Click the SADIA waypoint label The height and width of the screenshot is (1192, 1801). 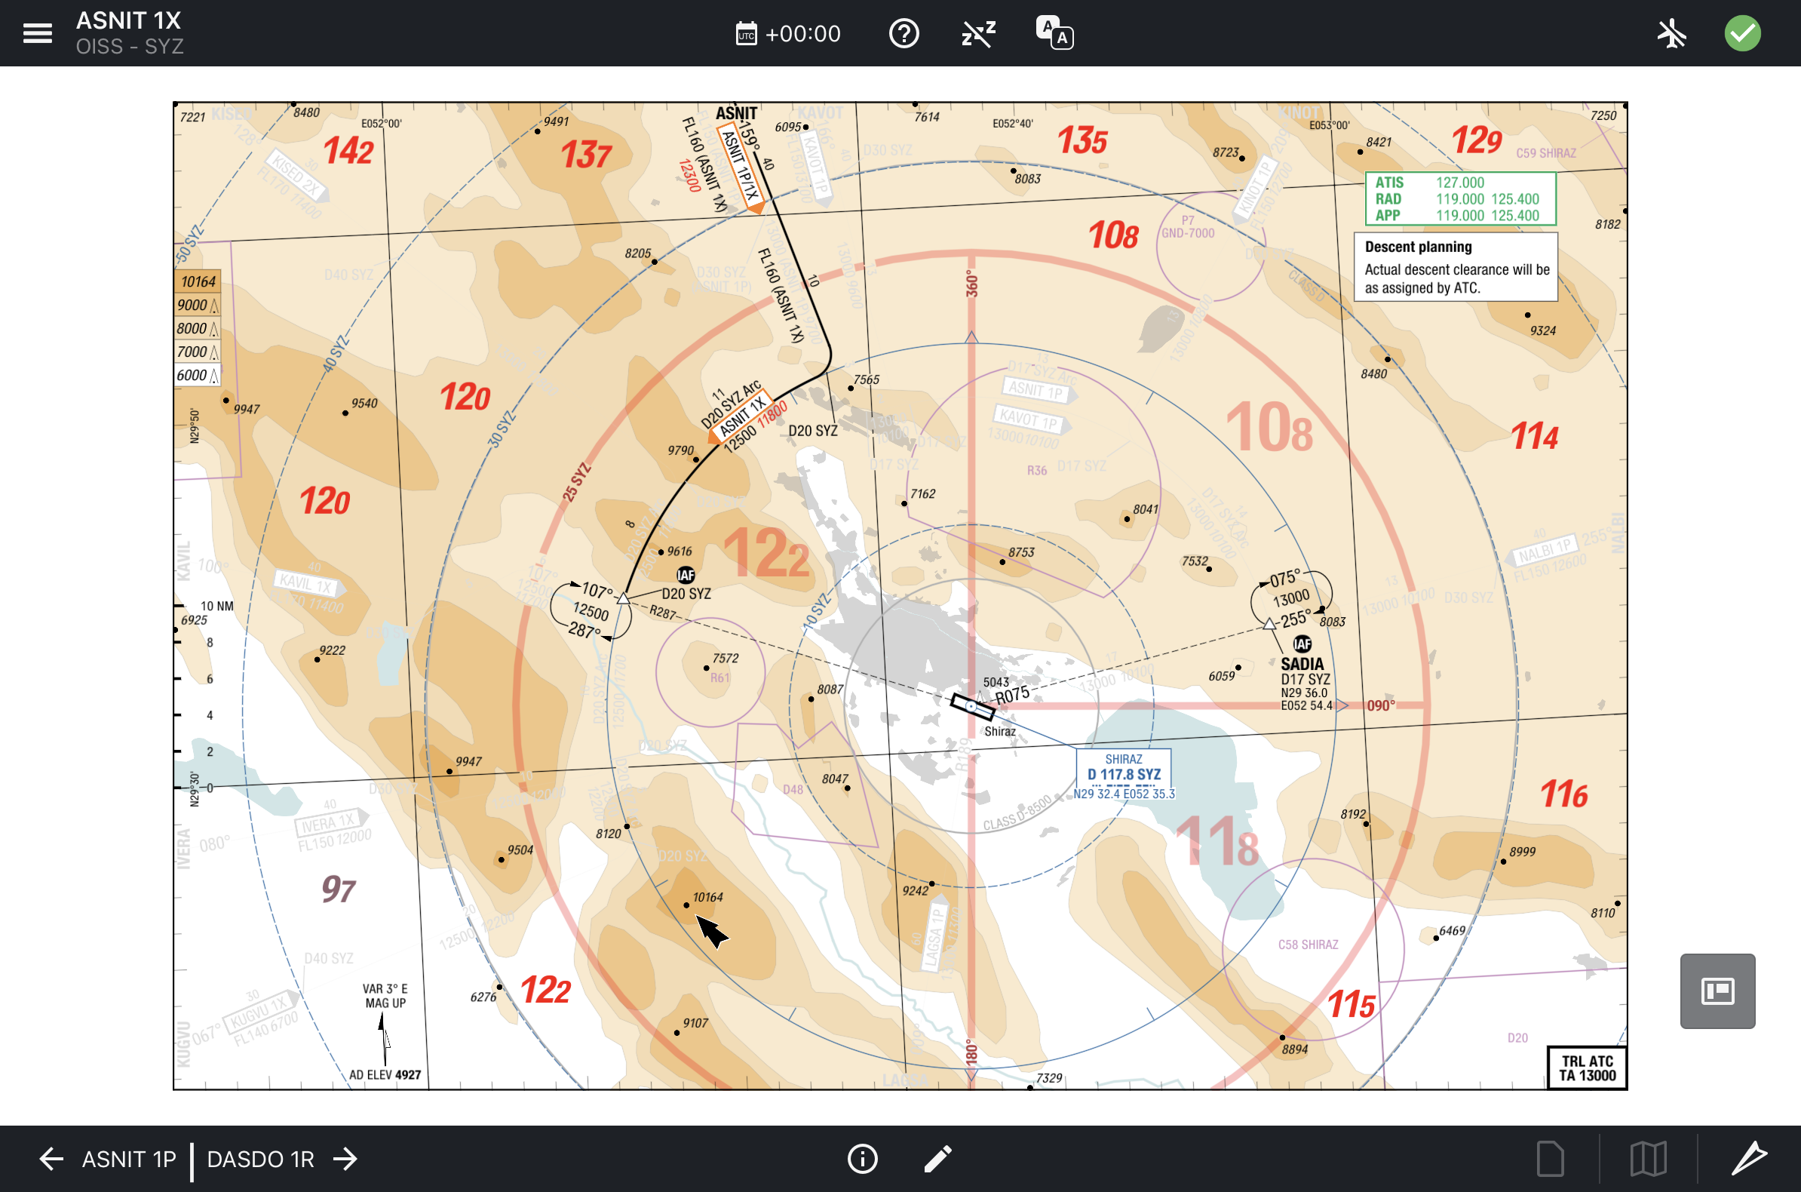coord(1302,664)
